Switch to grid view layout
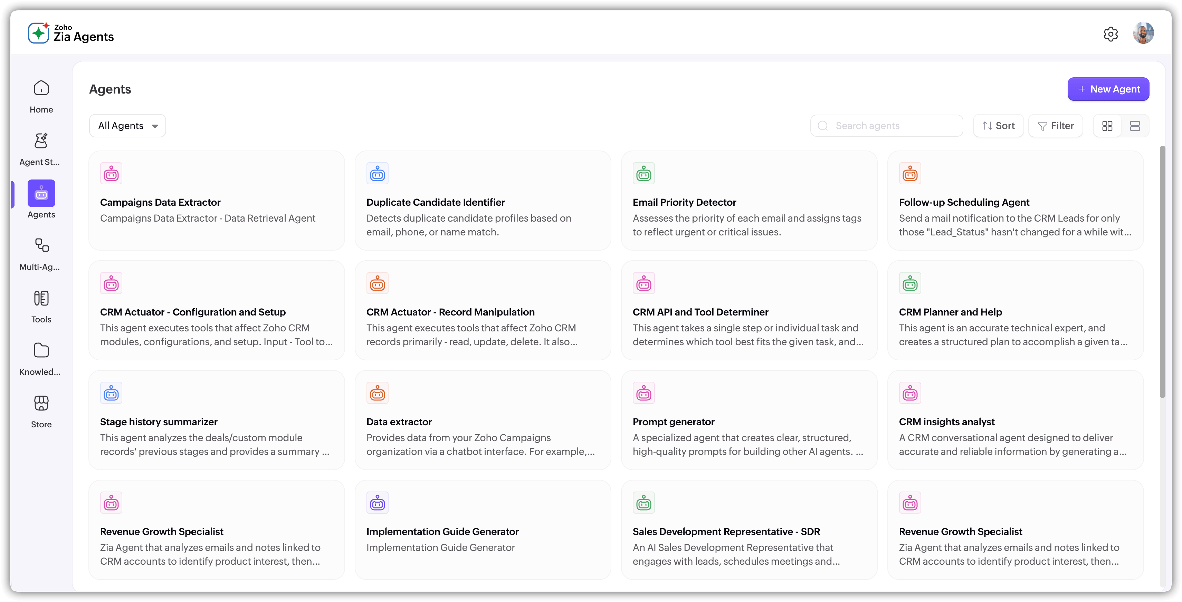This screenshot has height=602, width=1182. [x=1107, y=126]
